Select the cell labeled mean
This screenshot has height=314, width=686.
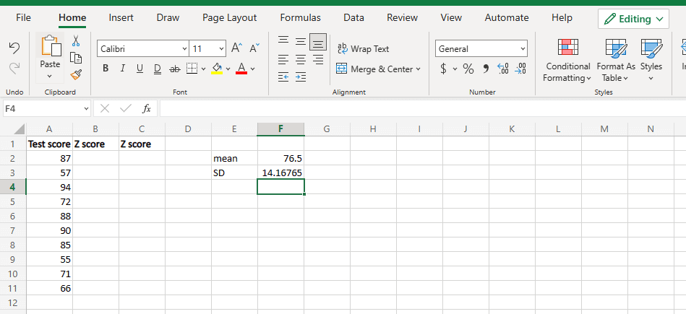[x=234, y=159]
